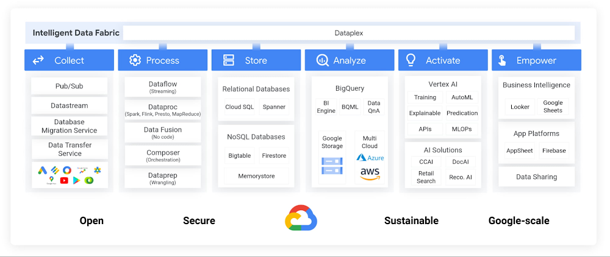
Task: Click the green interlocking rings logo
Action: click(90, 180)
